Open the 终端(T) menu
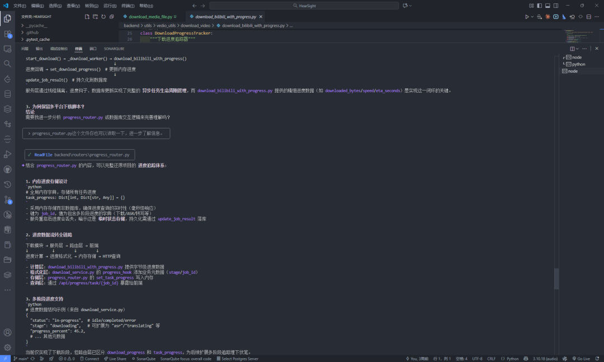The height and width of the screenshot is (362, 604). pyautogui.click(x=128, y=6)
